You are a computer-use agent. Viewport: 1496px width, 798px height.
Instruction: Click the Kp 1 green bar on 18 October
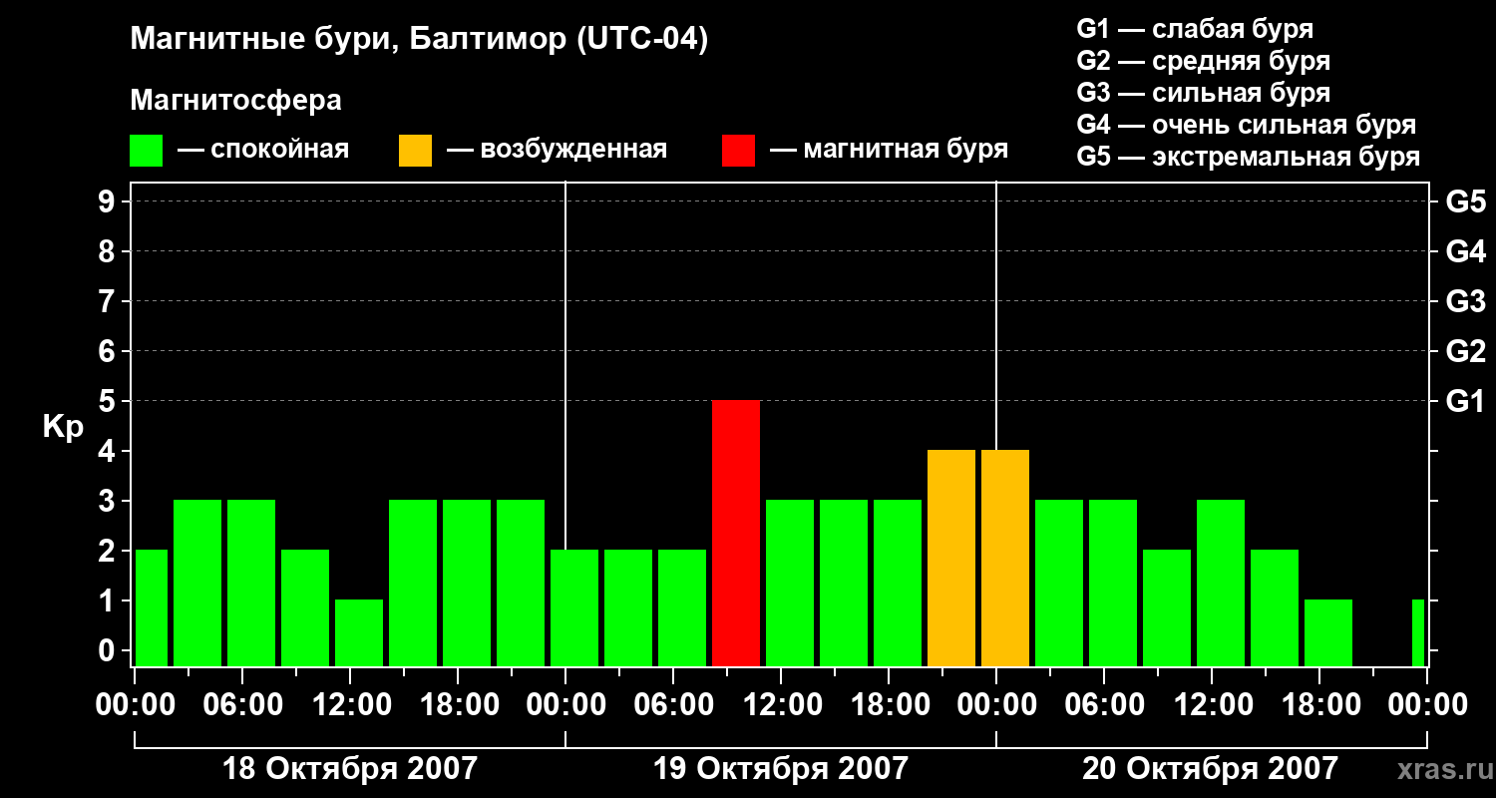pyautogui.click(x=359, y=632)
